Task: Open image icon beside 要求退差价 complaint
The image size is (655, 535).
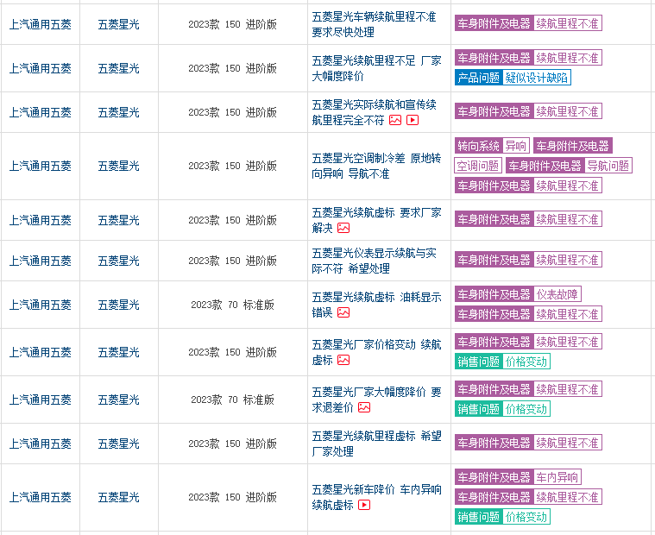Action: 364,407
